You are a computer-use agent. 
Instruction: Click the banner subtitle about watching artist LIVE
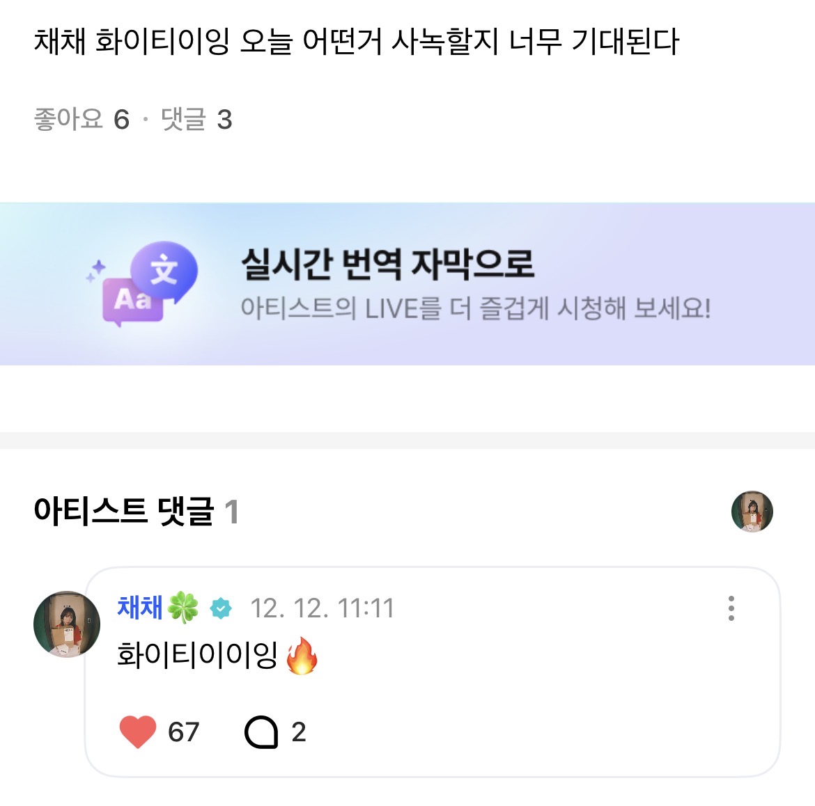[475, 308]
